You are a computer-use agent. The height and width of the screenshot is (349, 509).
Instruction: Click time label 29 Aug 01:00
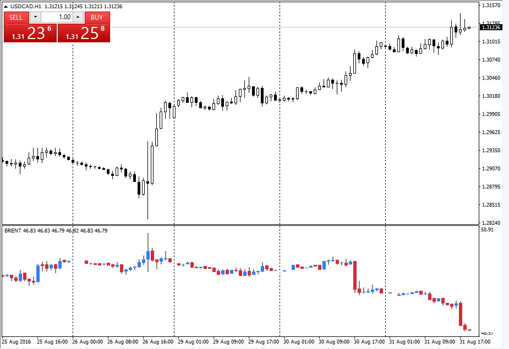click(x=193, y=342)
